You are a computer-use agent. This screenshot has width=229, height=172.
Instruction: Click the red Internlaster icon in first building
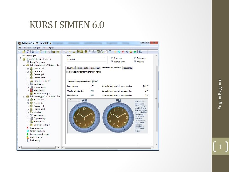point(31,90)
